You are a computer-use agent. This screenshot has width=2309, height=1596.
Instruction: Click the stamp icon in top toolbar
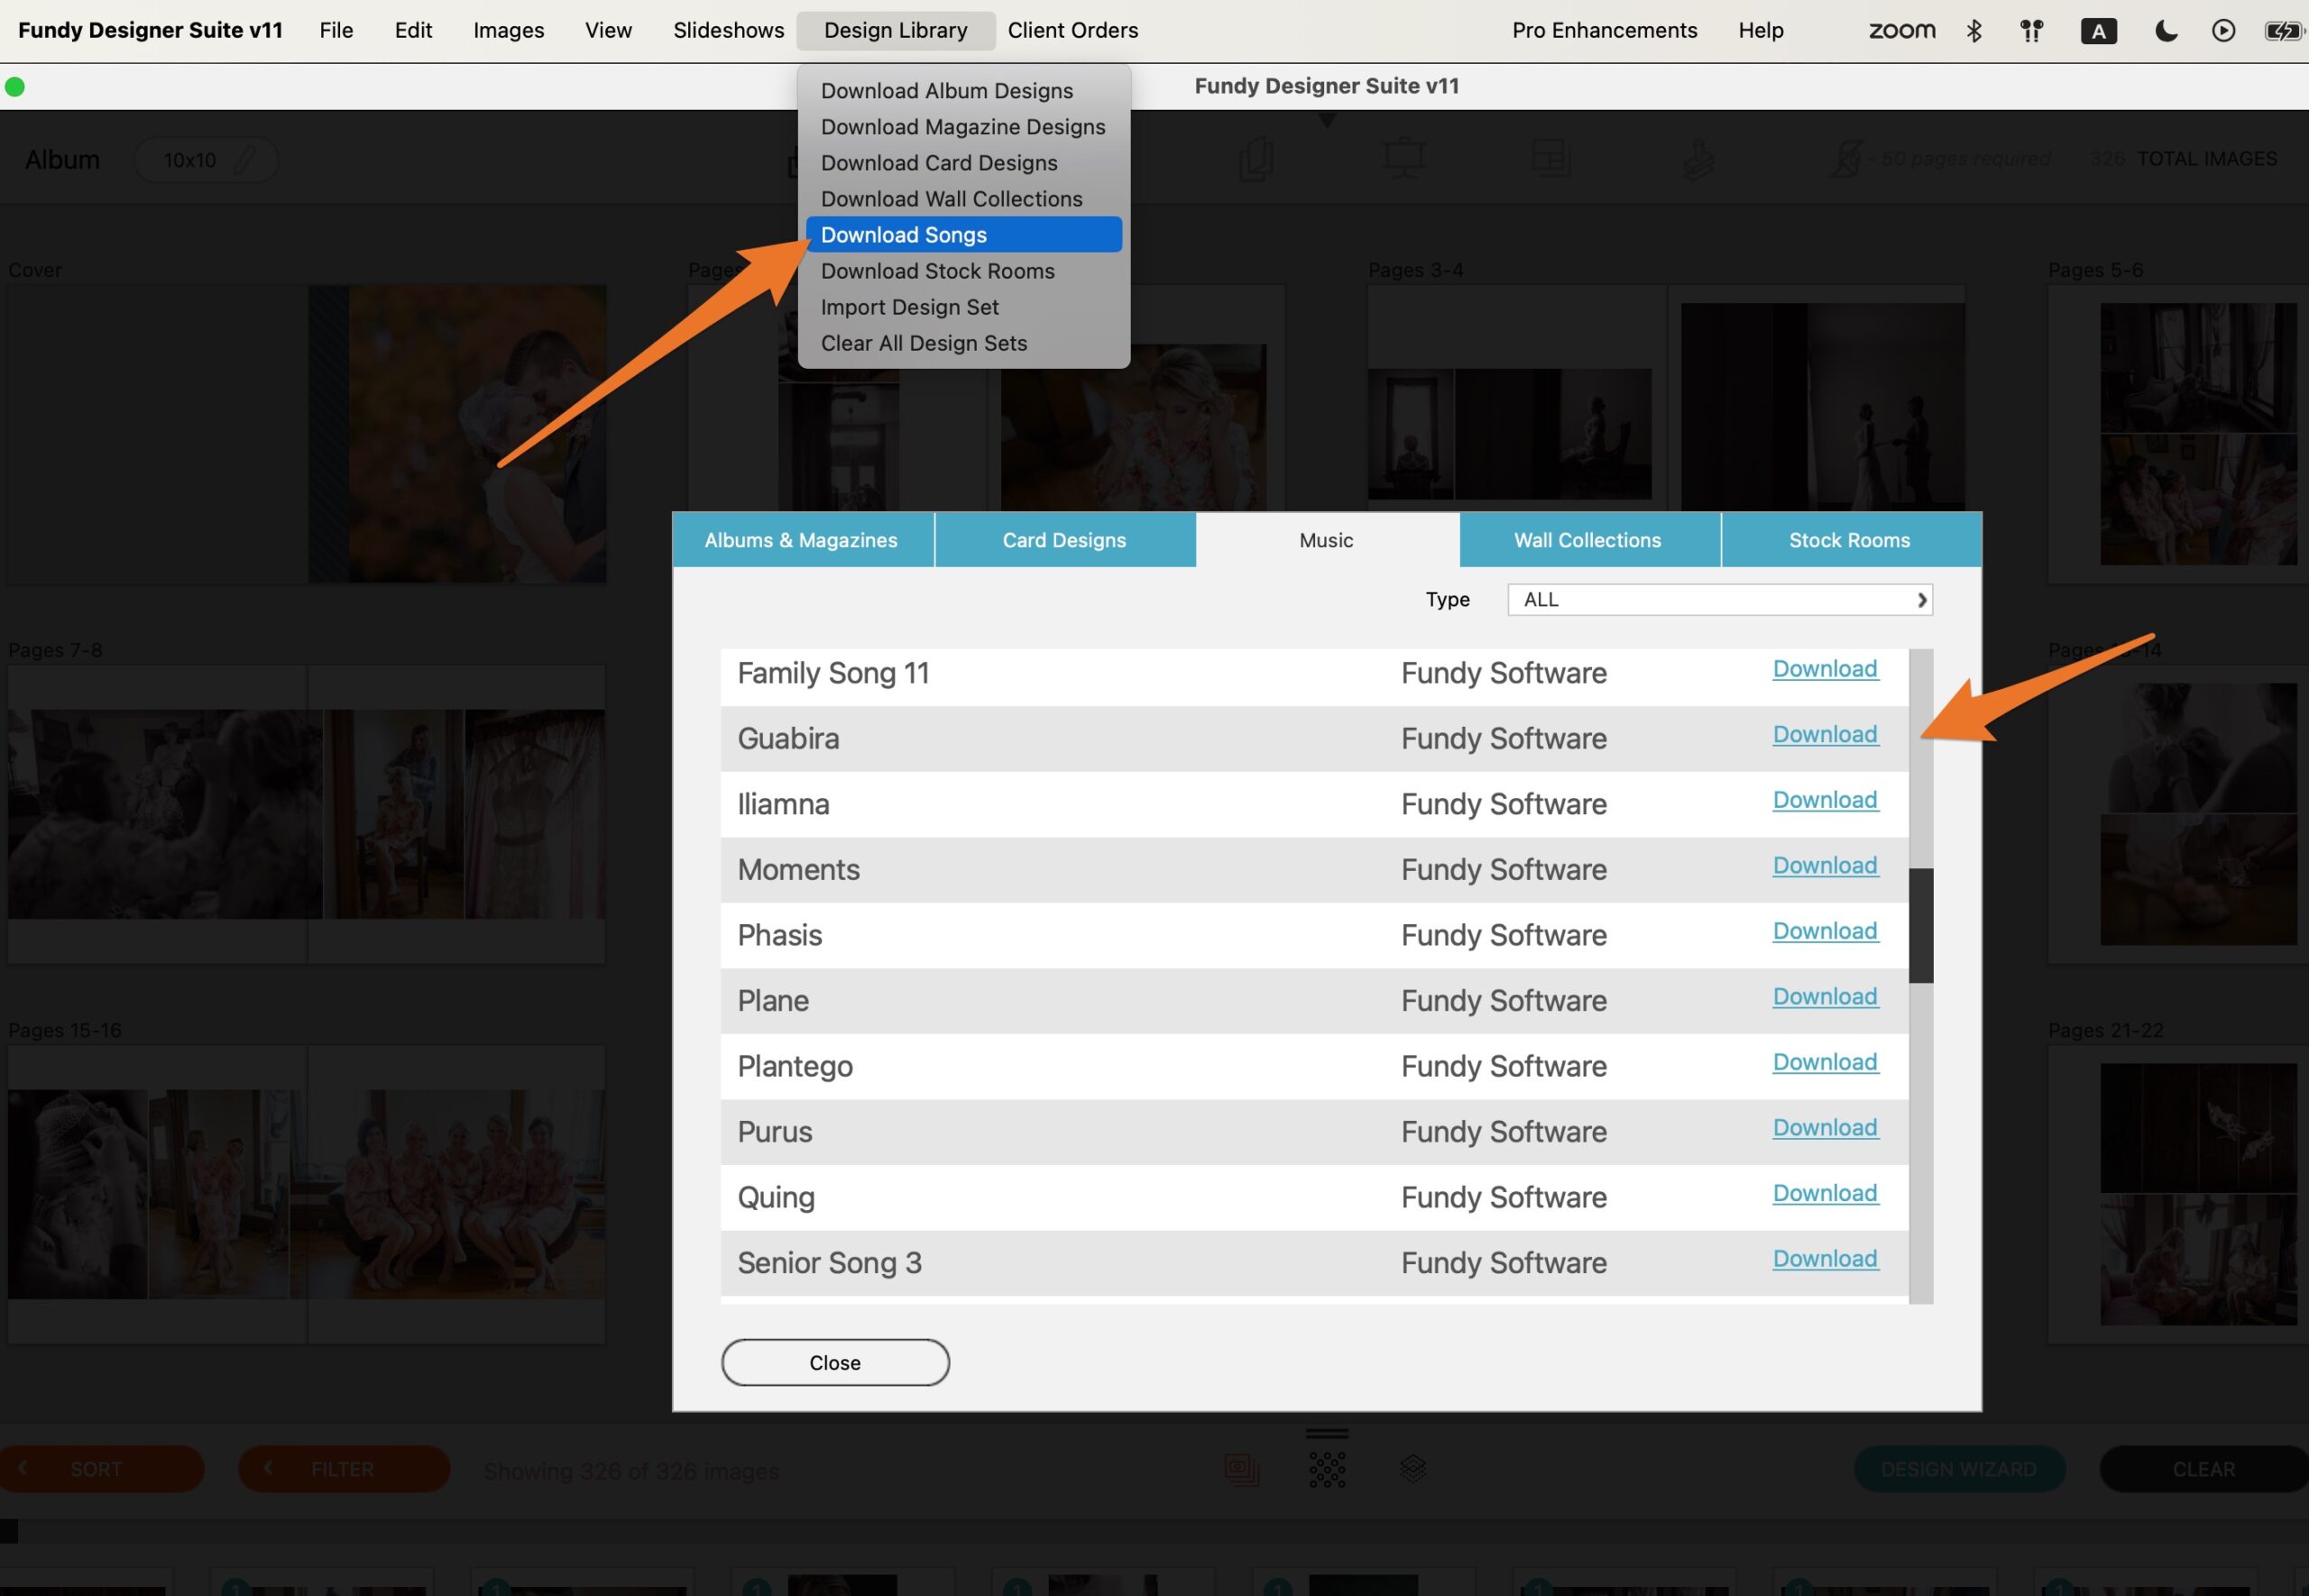[1698, 159]
